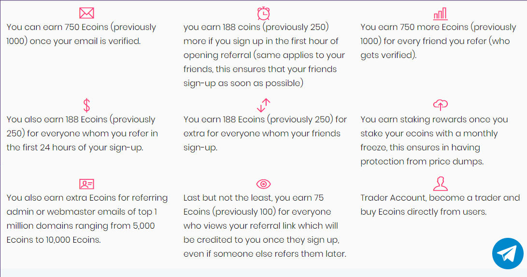Screen dimensions: 527x277
Task: Click the trader user silhouette icon
Action: coord(440,184)
